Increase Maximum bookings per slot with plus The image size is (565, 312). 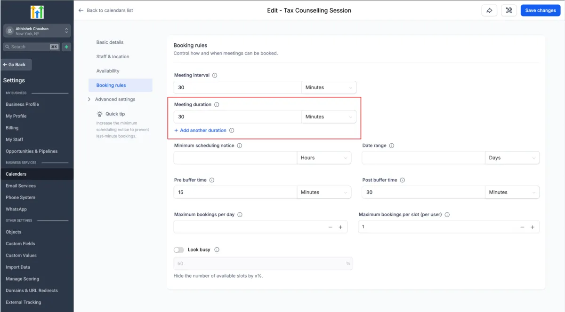click(x=533, y=227)
